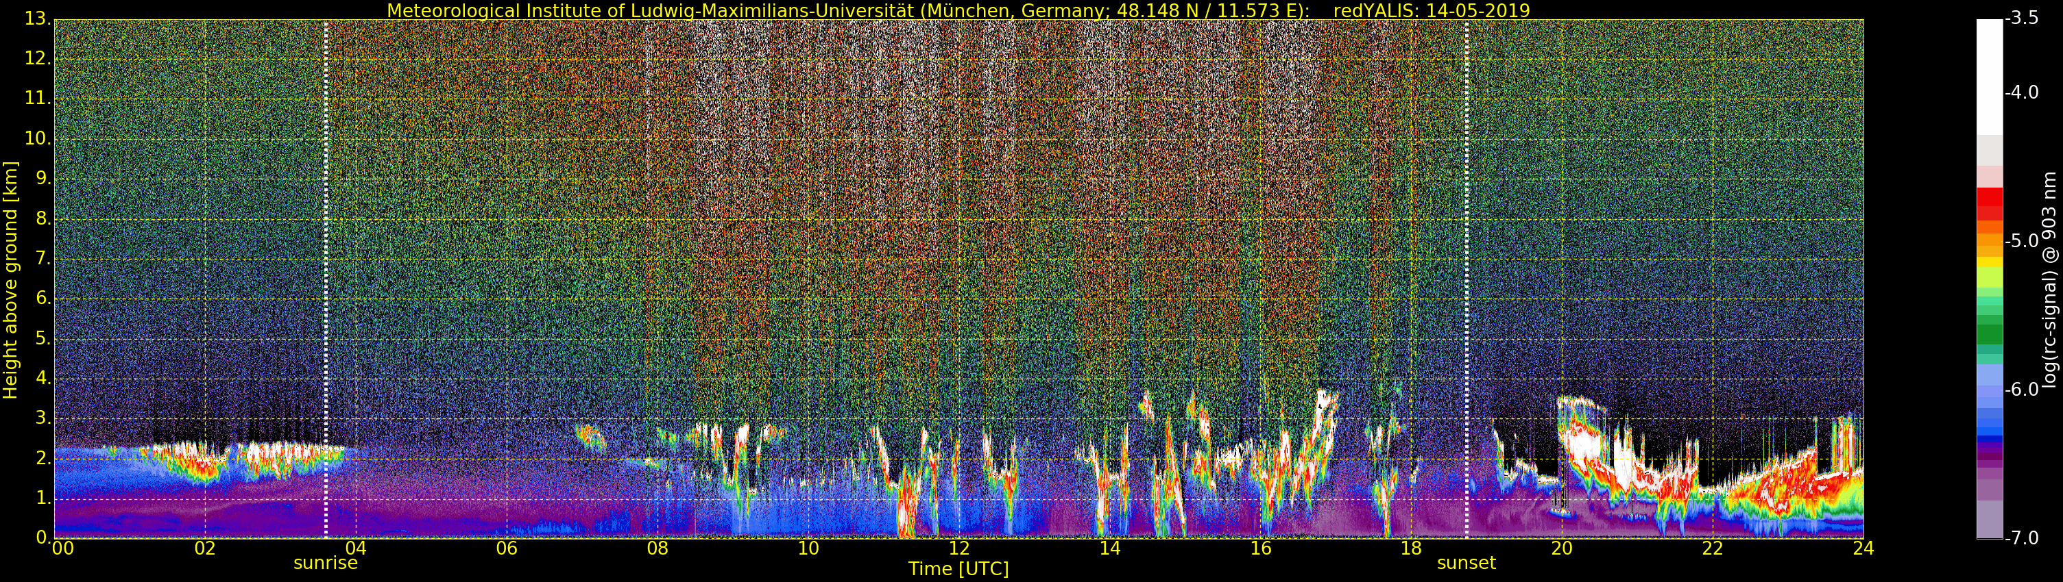
Task: Click the '18' time tick label
Action: pyautogui.click(x=1411, y=548)
